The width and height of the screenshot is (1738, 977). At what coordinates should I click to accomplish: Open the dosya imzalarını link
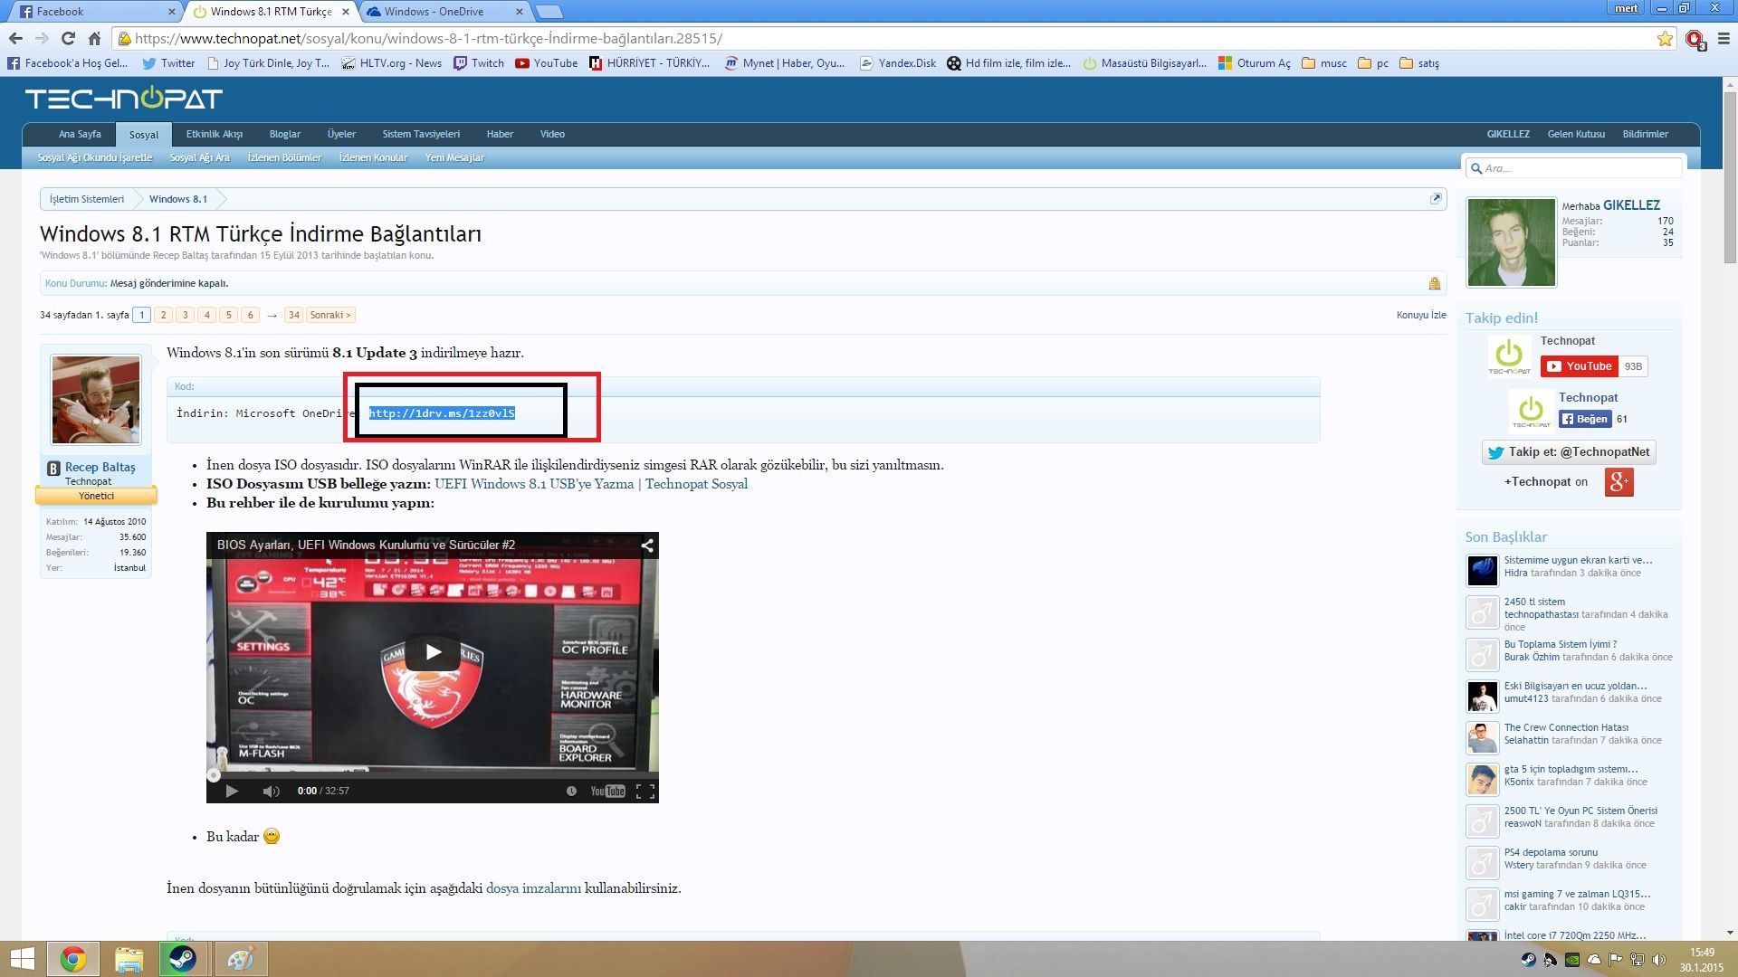click(533, 888)
